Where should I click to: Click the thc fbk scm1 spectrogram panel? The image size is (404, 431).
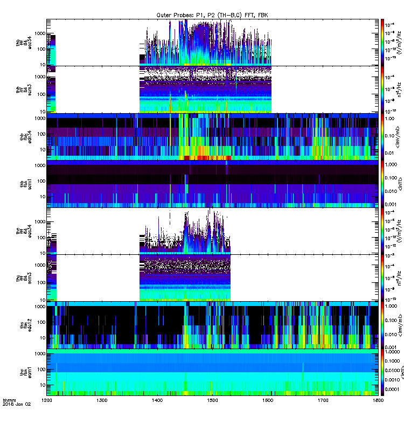coord(212,372)
